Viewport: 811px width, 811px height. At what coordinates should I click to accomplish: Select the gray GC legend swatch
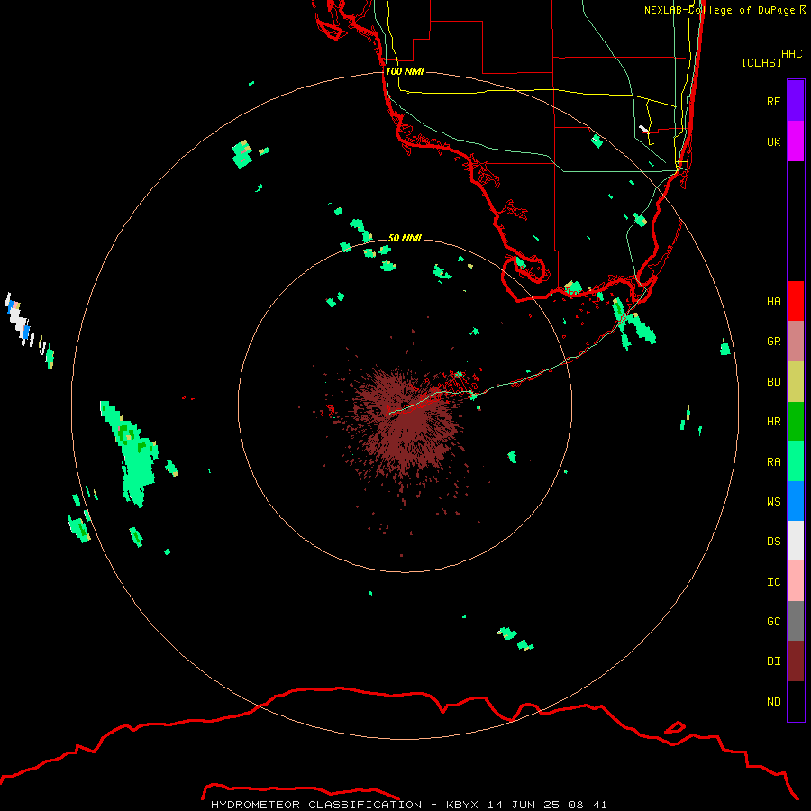796,621
